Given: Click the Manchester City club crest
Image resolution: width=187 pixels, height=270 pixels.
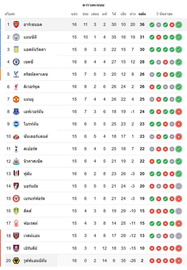Looking at the screenshot, I should click(16, 37).
